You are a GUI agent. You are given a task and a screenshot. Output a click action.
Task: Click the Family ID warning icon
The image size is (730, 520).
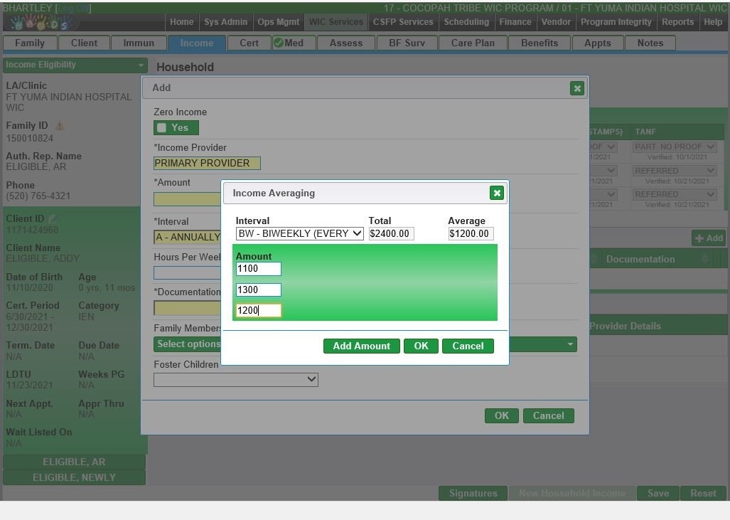point(60,126)
